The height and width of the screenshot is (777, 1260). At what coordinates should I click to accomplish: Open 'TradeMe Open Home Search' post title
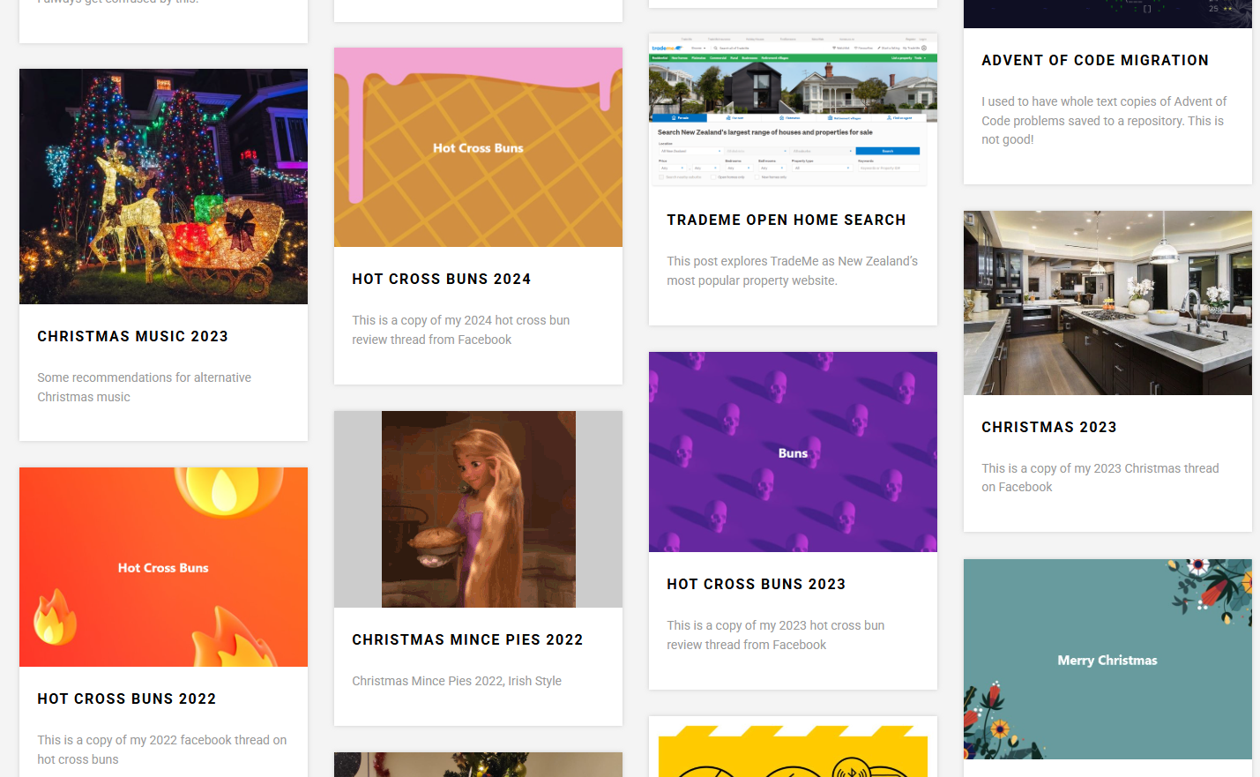(786, 220)
